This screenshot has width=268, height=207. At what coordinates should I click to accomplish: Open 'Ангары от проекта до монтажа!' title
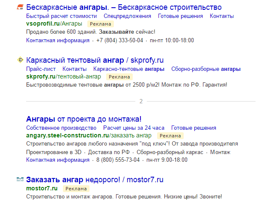click(84, 119)
